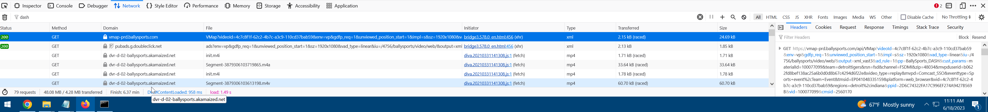Open devtools more options menu
Viewport: 988px width, 112px height.
973,6
